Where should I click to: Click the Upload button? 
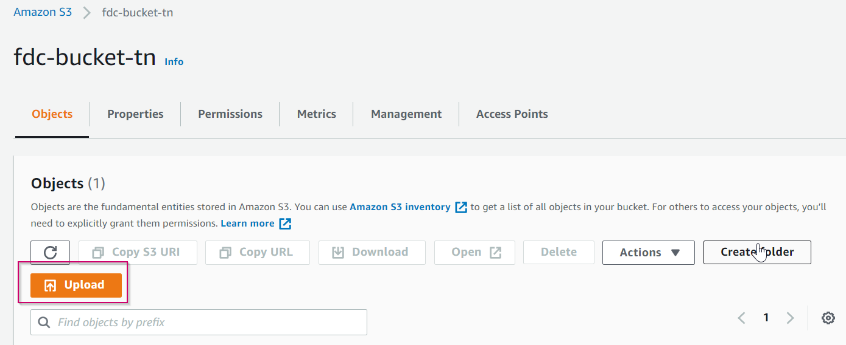(76, 285)
